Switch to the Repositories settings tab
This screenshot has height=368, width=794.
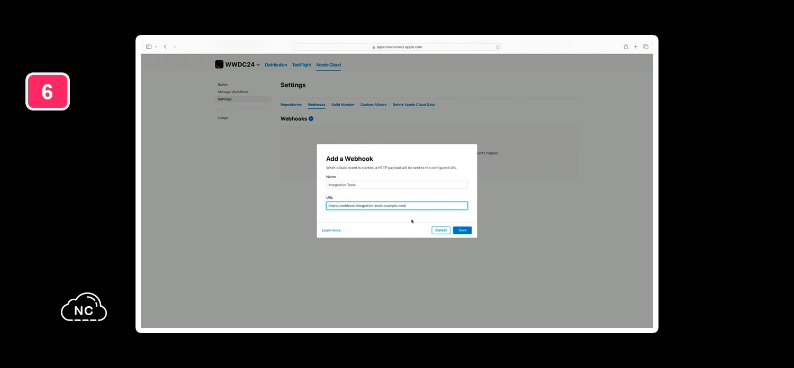[291, 105]
